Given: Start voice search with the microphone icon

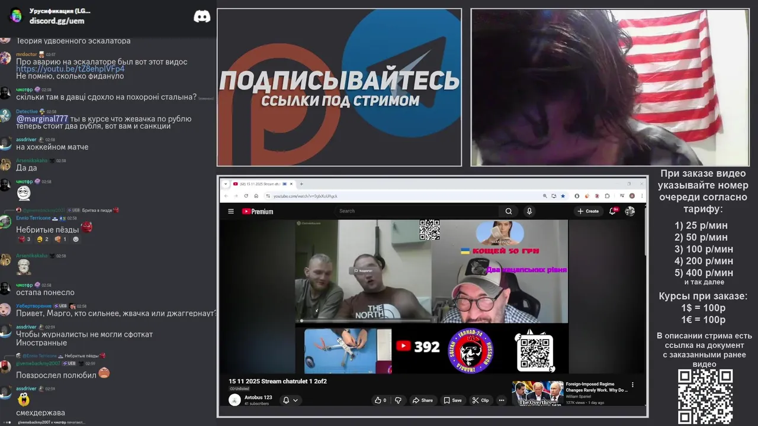Looking at the screenshot, I should click(x=529, y=211).
